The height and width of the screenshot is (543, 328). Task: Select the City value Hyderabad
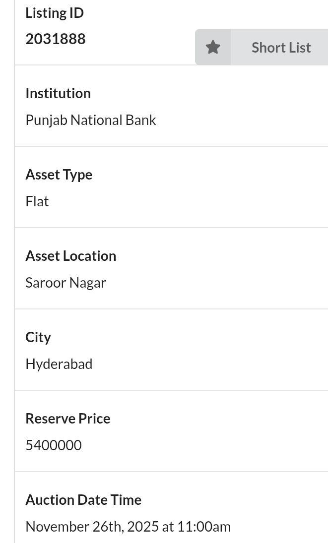click(x=59, y=363)
